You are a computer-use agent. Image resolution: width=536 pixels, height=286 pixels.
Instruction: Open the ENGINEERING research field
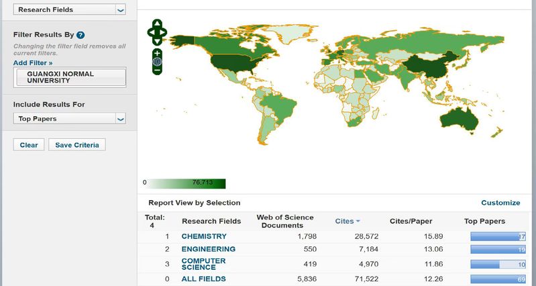click(208, 249)
